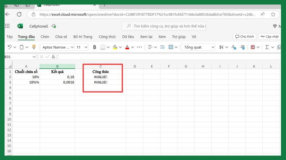Click the Excel logo icon
The image size is (286, 160).
[20, 26]
